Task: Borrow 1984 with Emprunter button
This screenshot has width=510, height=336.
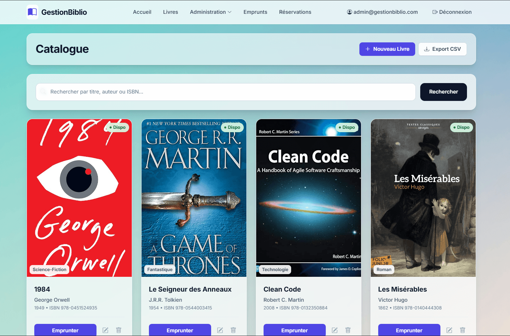Action: click(65, 330)
